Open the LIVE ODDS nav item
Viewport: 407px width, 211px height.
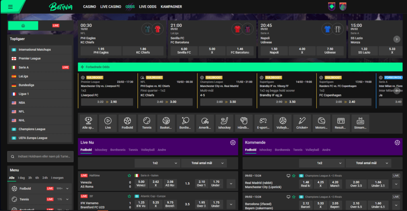point(148,7)
